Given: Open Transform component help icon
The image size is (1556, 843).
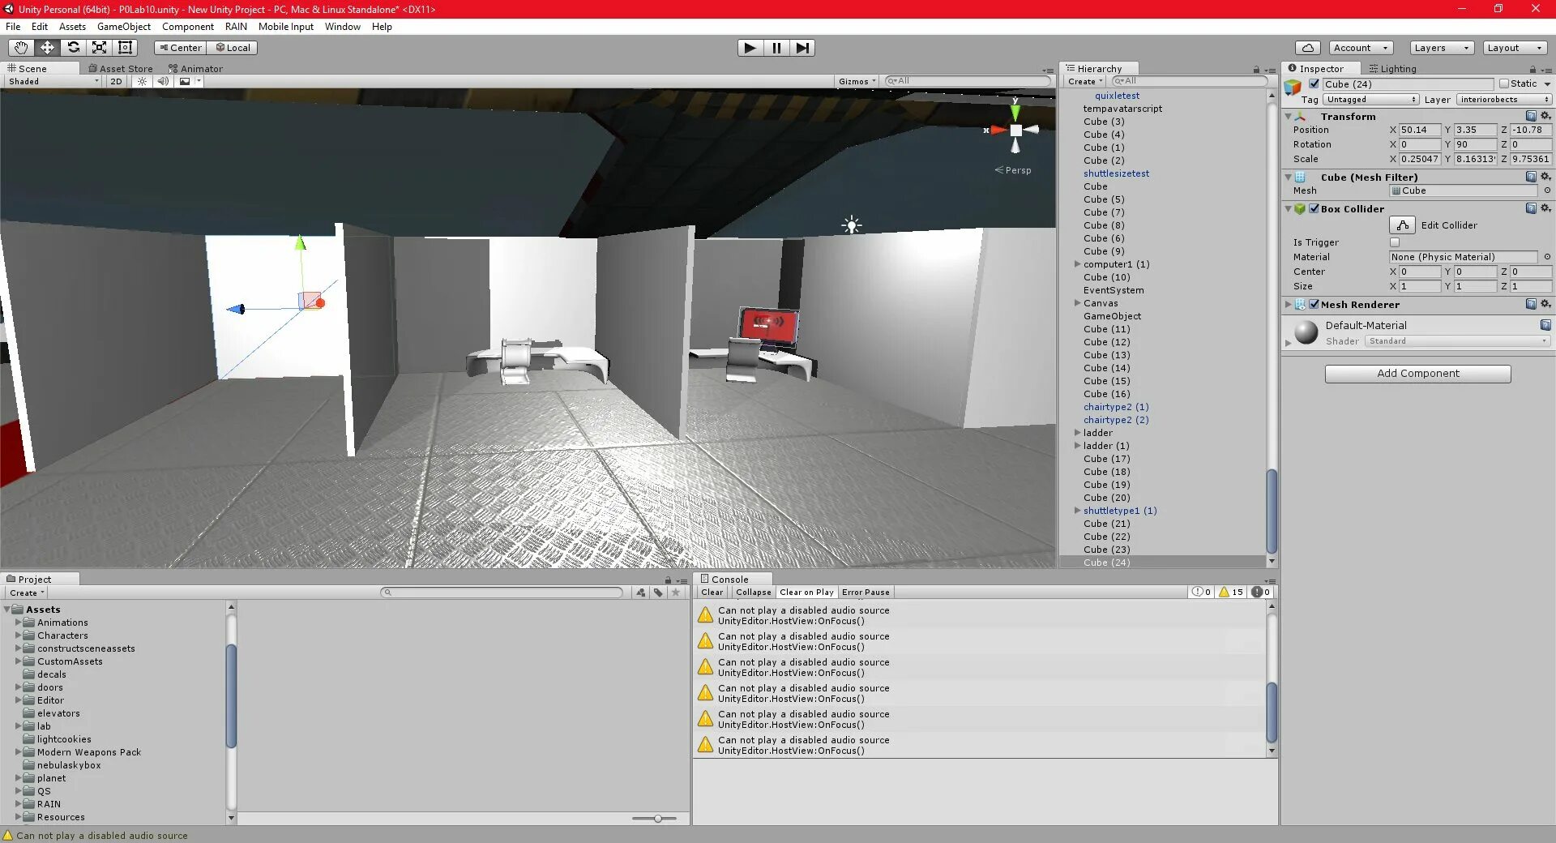Looking at the screenshot, I should (x=1531, y=116).
